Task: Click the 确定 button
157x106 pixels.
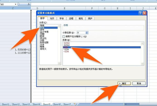Action: coord(124,84)
